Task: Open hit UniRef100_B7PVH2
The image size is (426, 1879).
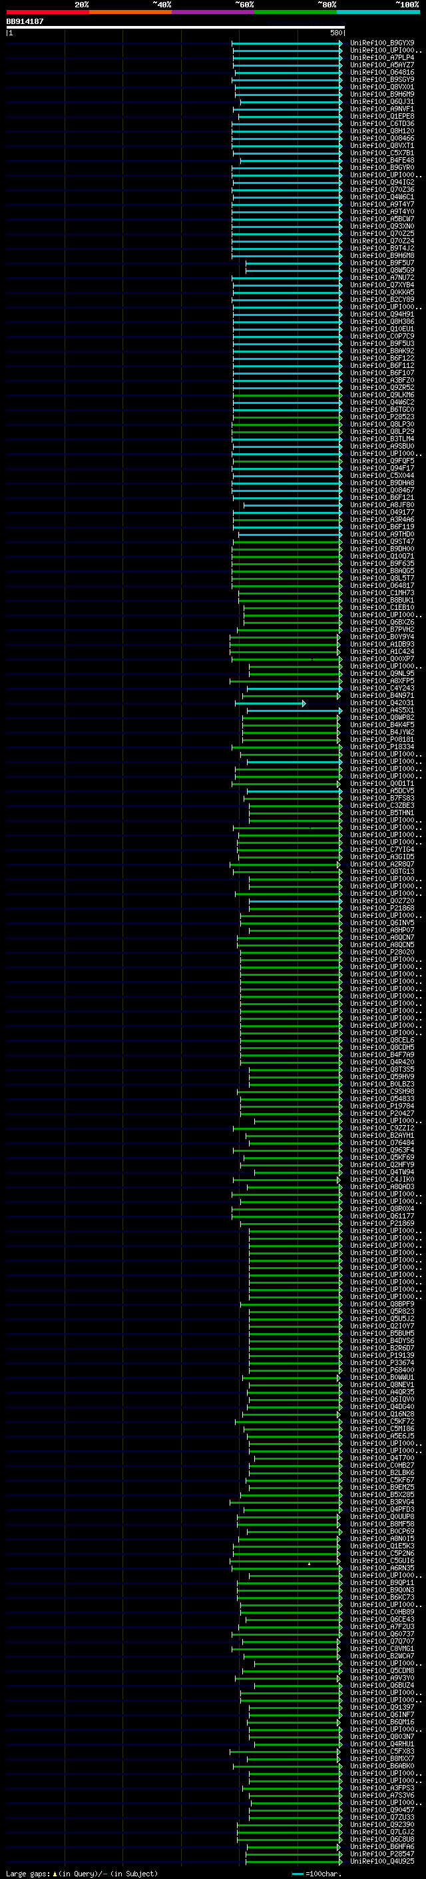Action: pos(381,629)
